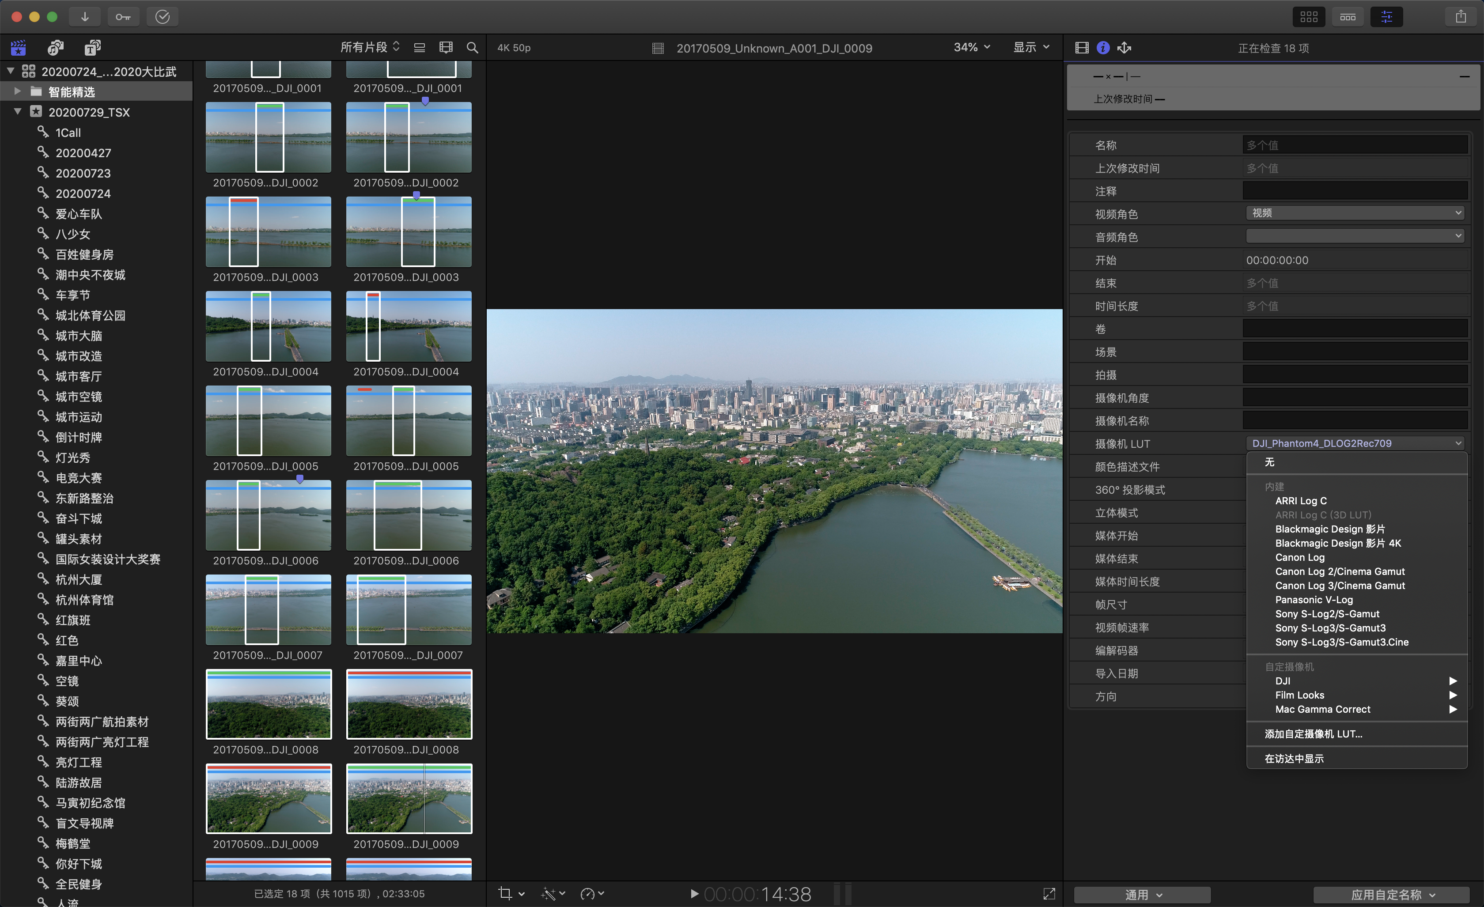Select the 城市大脑 keyword collection

click(x=78, y=336)
